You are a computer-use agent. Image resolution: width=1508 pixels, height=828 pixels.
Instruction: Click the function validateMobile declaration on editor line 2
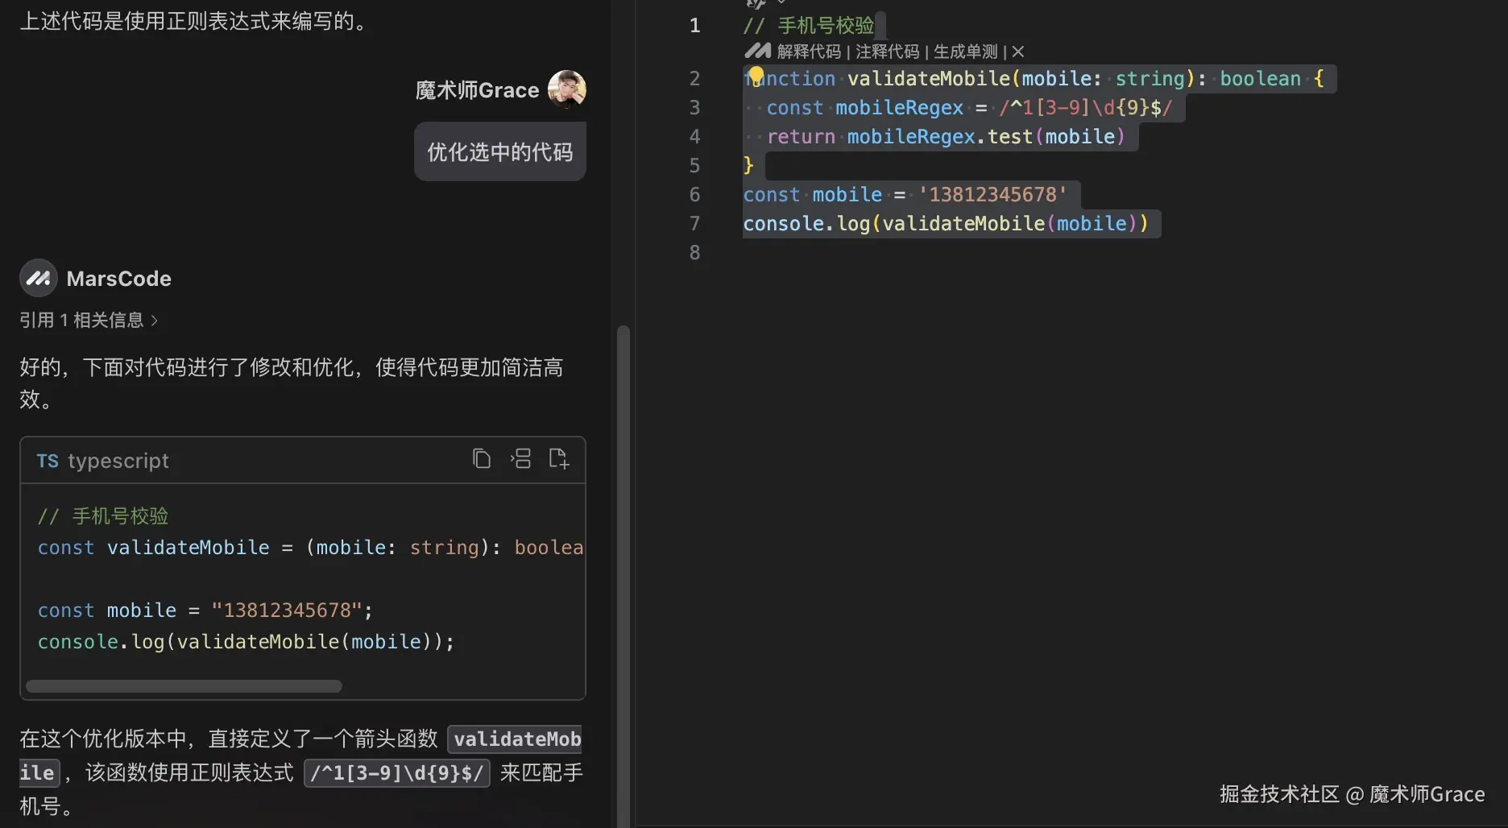[x=1034, y=78]
